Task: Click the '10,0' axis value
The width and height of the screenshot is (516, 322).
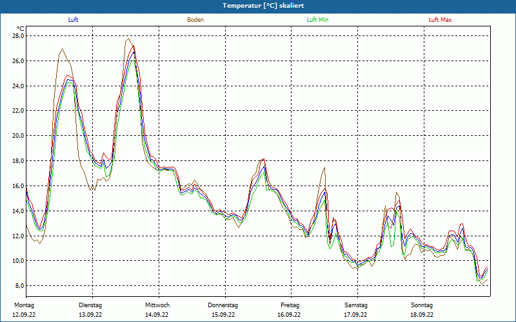Action: point(19,261)
